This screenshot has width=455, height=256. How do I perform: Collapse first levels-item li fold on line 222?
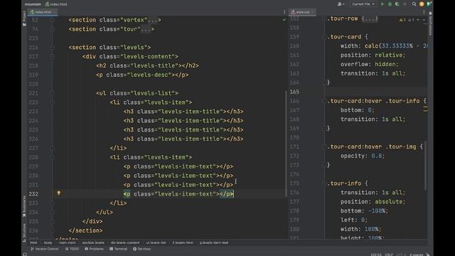tap(53, 102)
